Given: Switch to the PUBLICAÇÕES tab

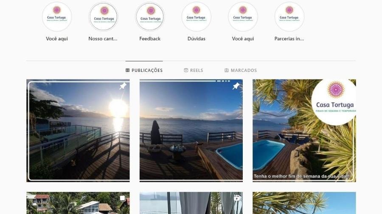Looking at the screenshot, I should pos(144,70).
